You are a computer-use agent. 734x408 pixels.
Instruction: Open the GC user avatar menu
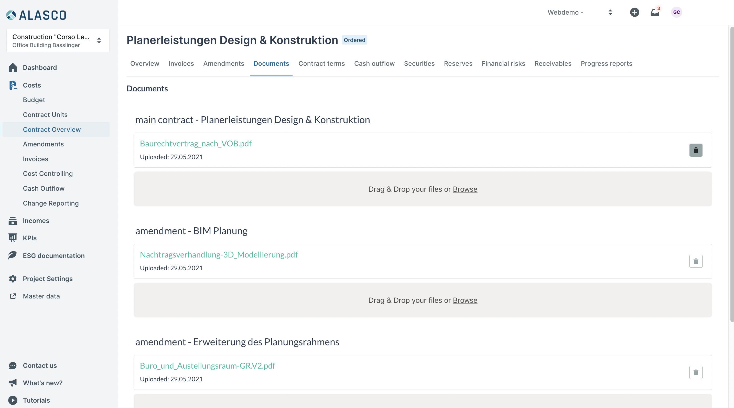[x=676, y=12]
